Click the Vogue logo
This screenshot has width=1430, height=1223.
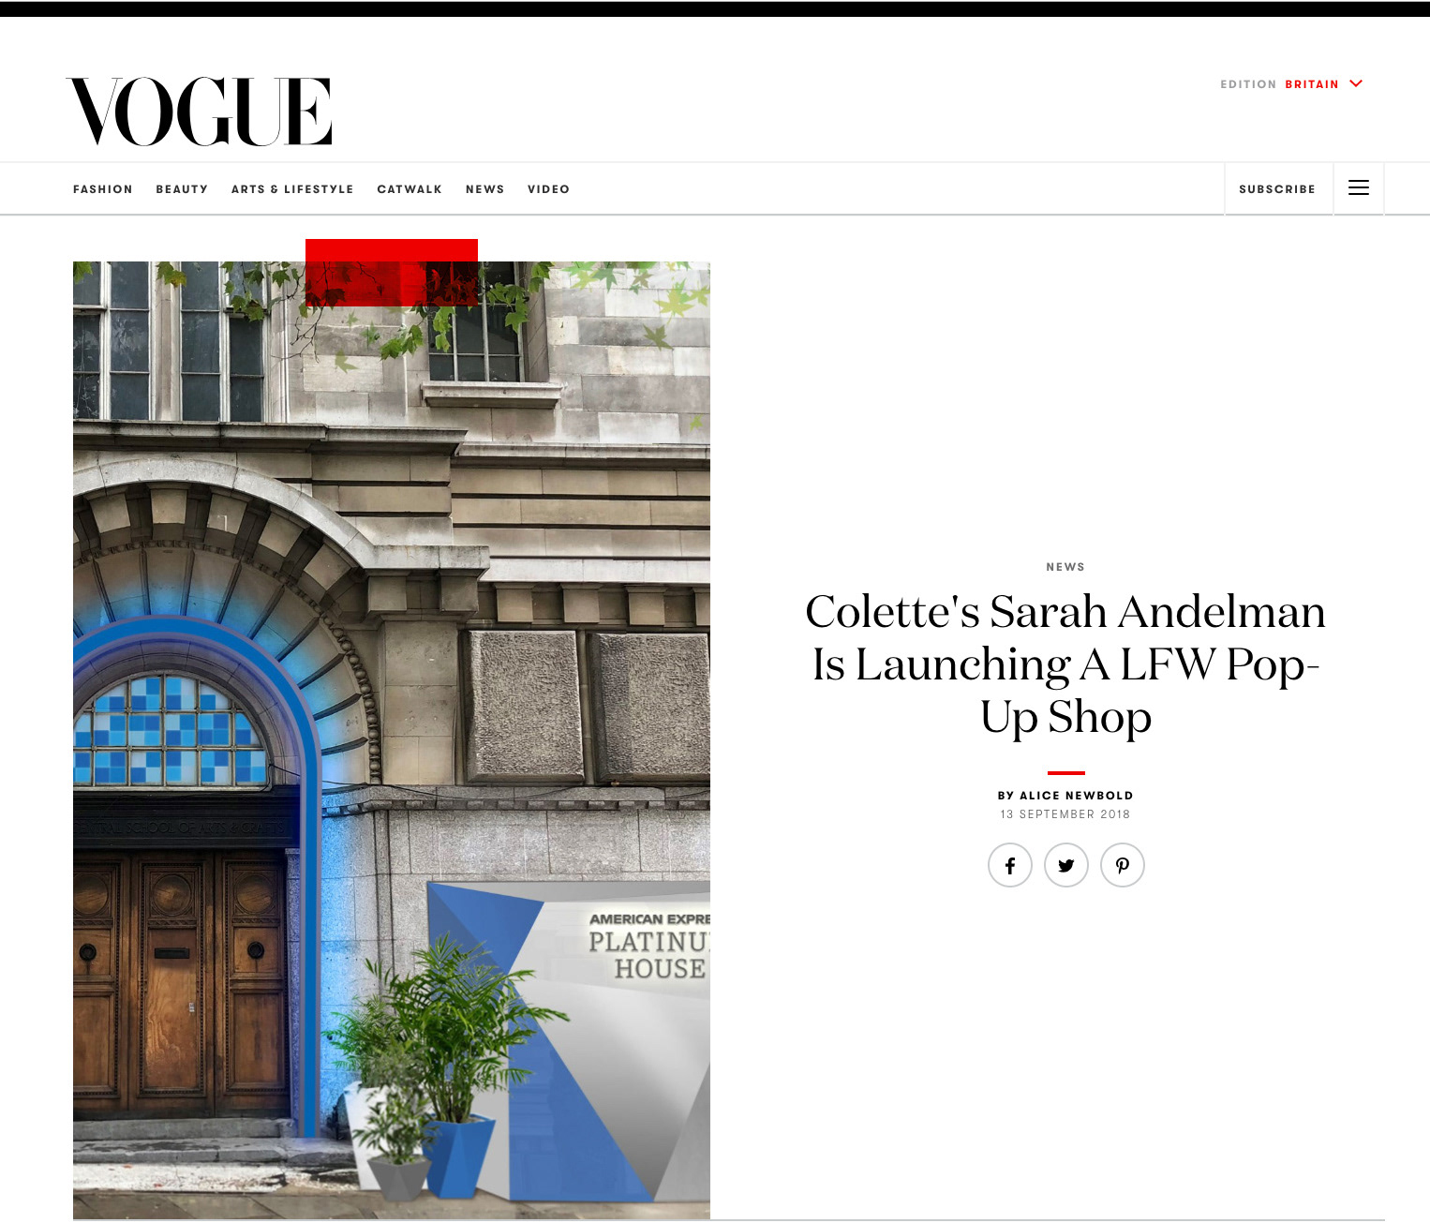point(199,112)
